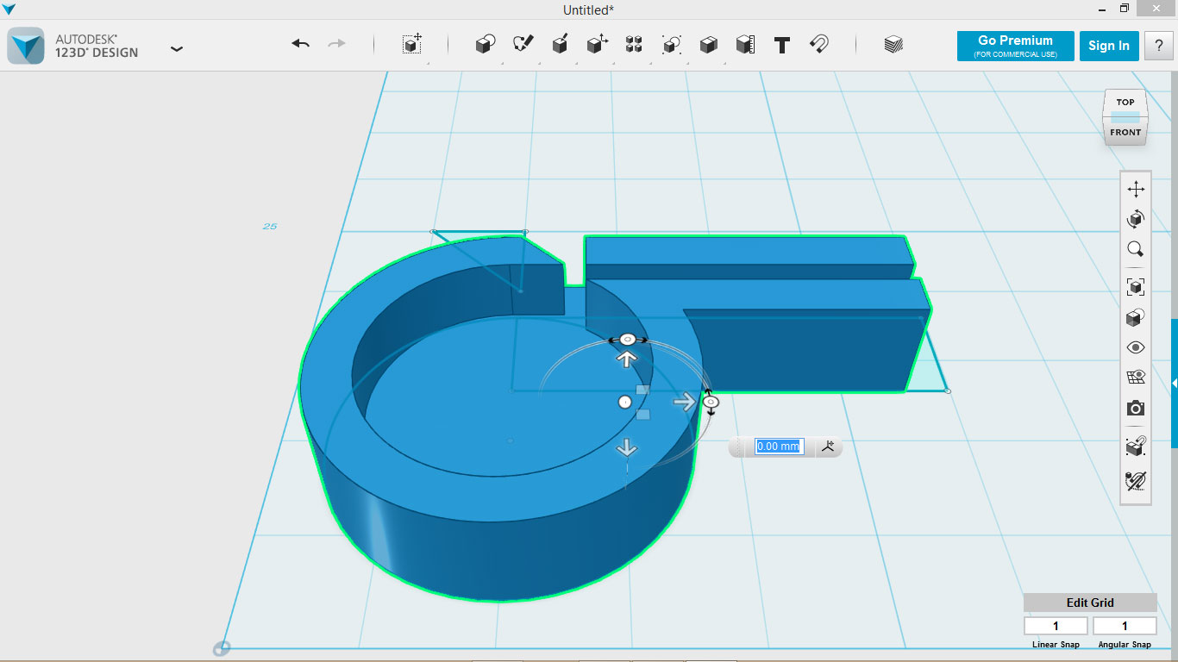The width and height of the screenshot is (1178, 662).
Task: Select the Pan navigation tool
Action: tap(1136, 190)
